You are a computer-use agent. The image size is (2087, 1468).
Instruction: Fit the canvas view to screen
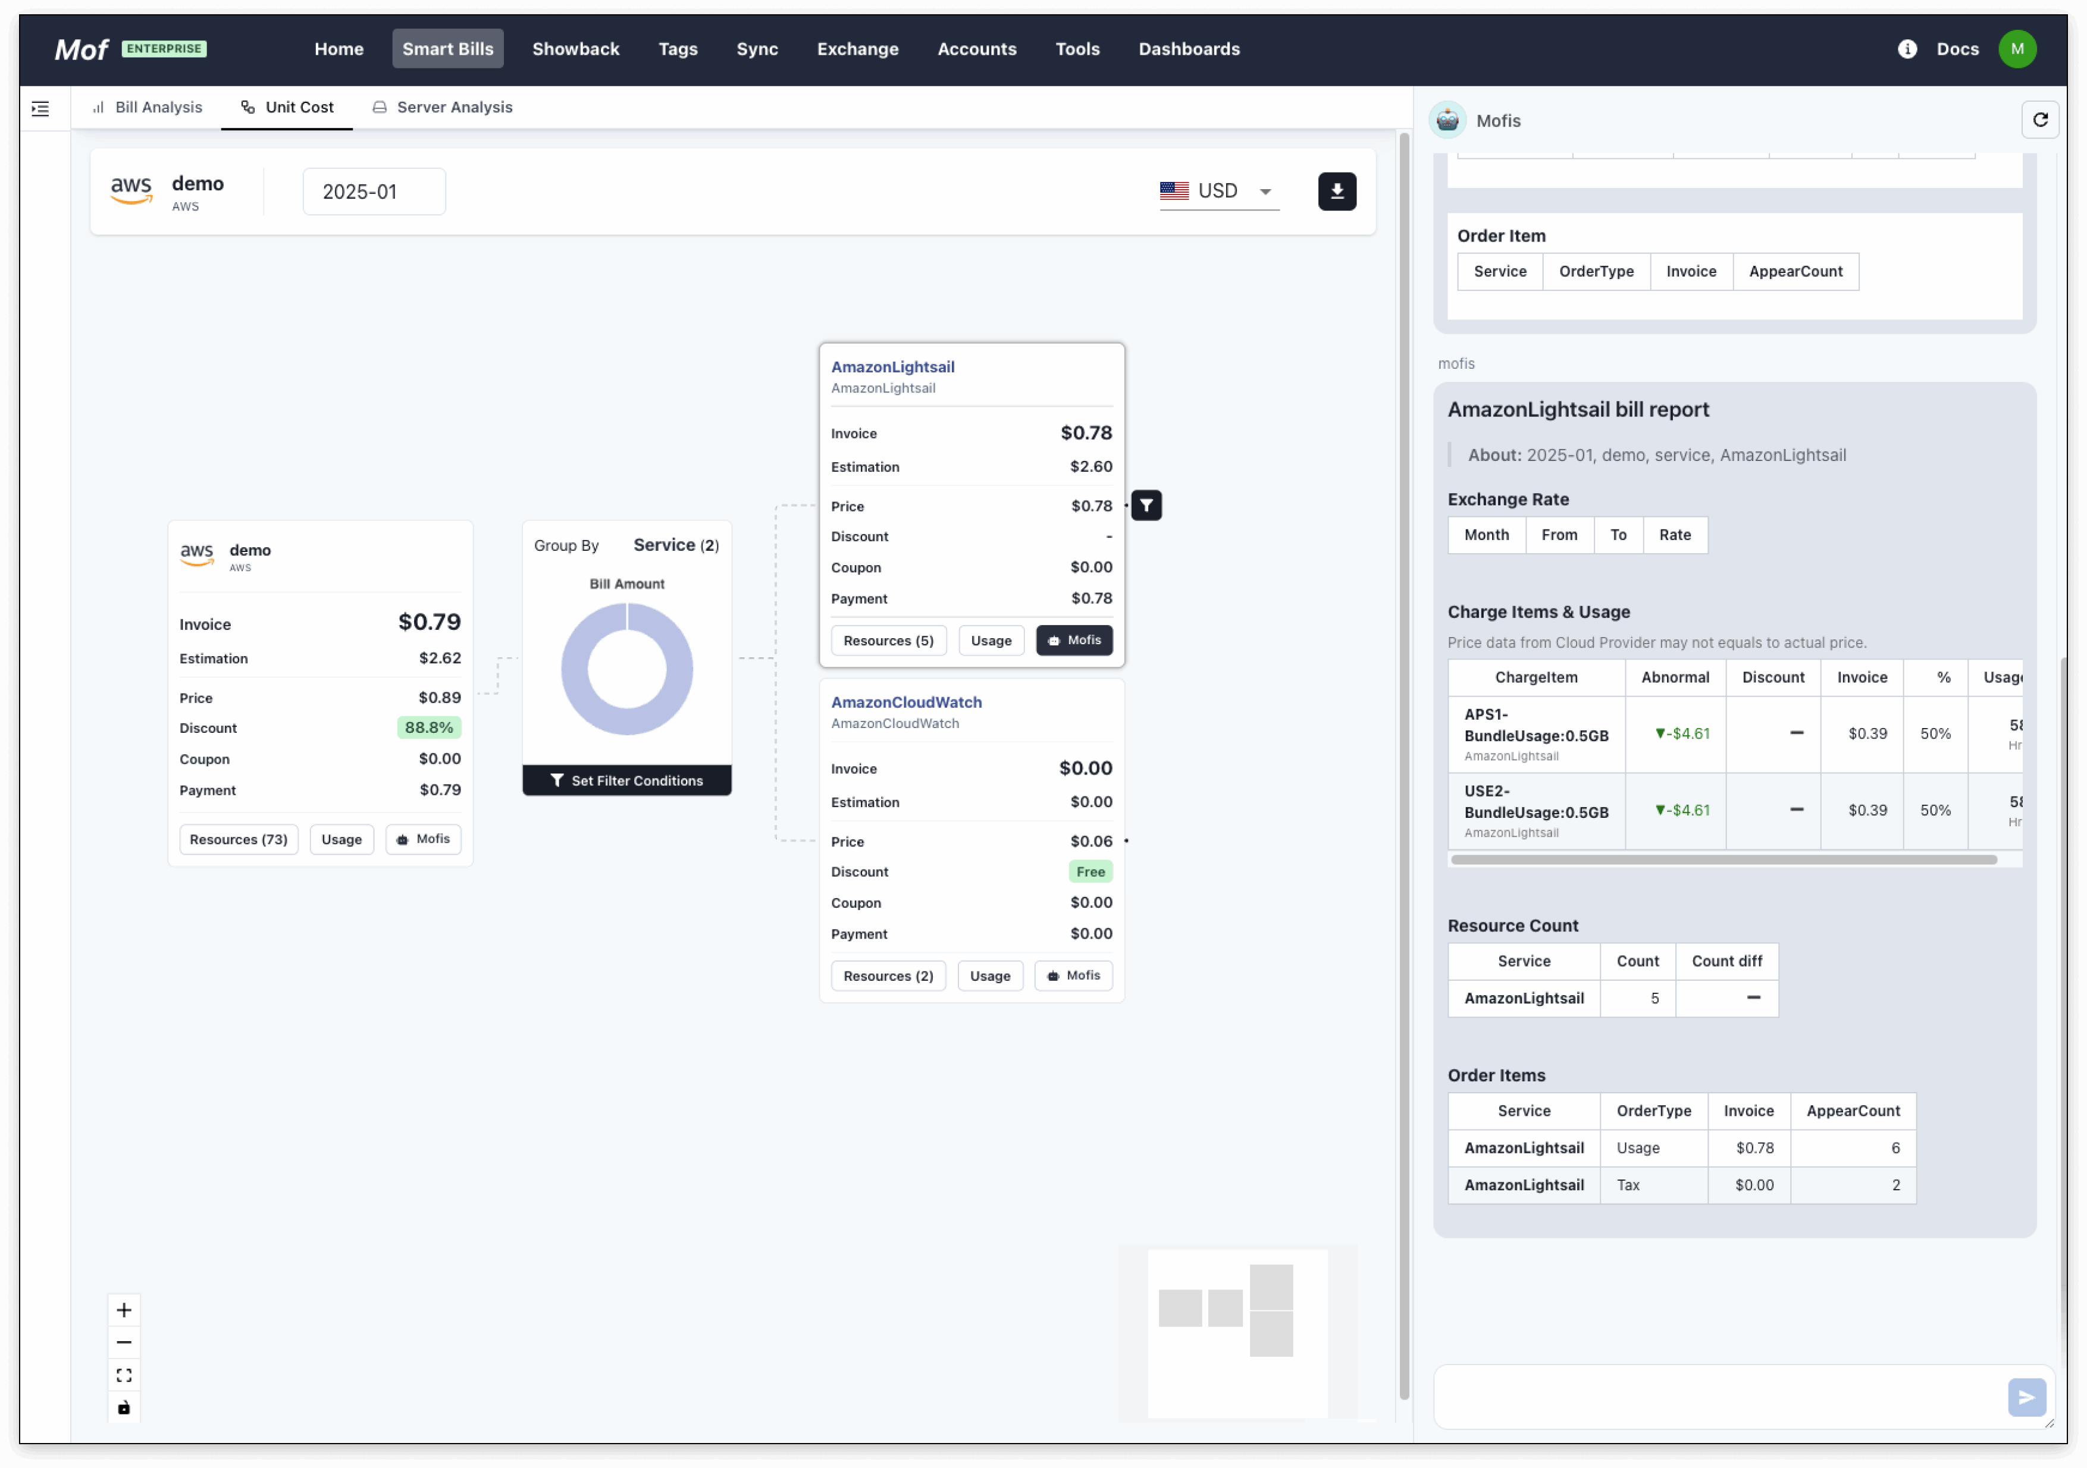pyautogui.click(x=124, y=1375)
